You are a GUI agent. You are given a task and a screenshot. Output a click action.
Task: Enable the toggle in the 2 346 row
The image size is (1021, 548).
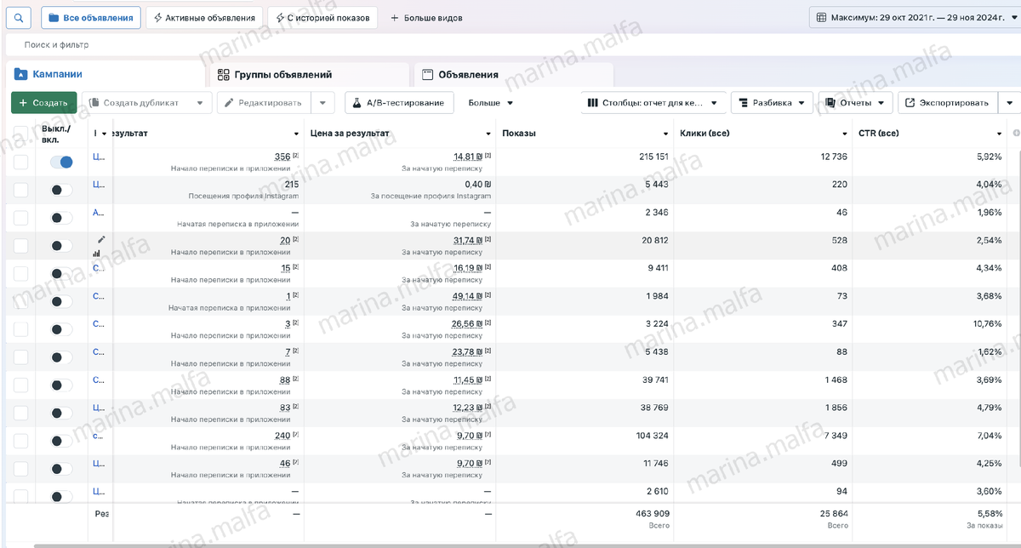61,218
